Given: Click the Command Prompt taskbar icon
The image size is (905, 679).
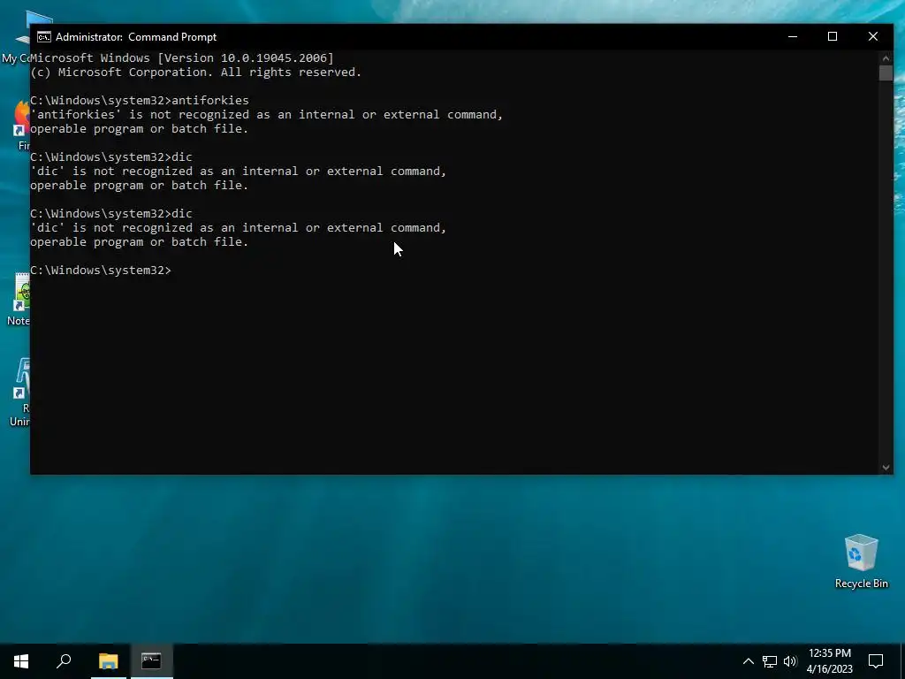Looking at the screenshot, I should click(x=151, y=661).
